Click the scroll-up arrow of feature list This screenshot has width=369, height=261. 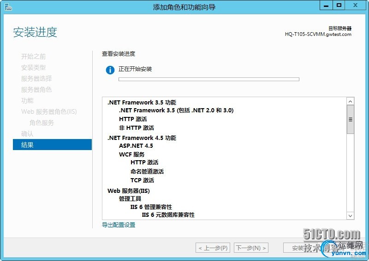(350, 101)
